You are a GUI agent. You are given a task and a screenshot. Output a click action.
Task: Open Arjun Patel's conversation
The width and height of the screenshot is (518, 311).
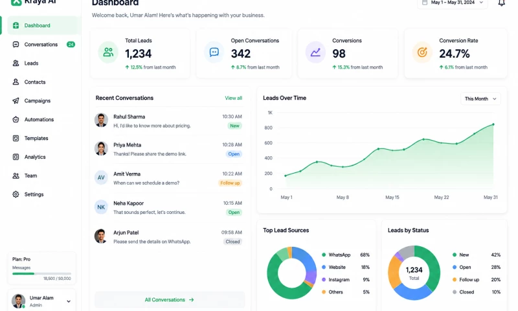tap(168, 237)
